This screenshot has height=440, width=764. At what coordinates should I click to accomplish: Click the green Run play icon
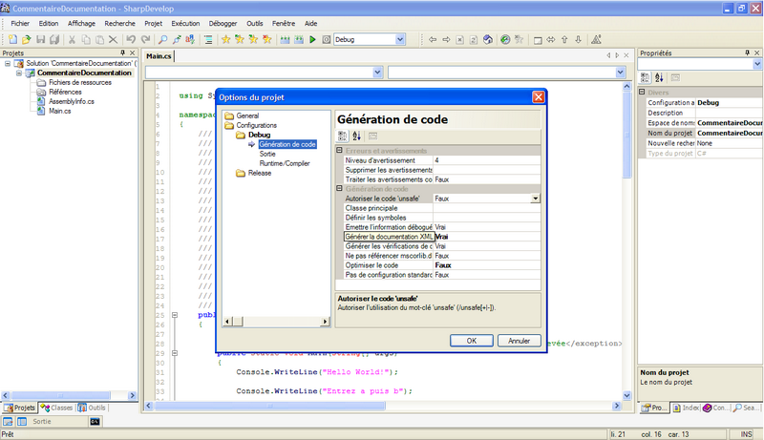312,39
